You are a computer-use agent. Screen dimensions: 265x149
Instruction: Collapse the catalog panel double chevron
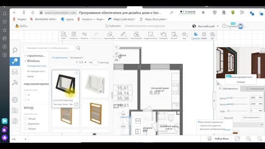[116, 47]
